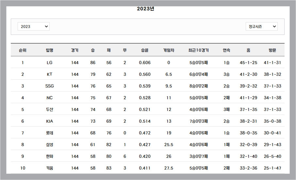This screenshot has width=296, height=180.
Task: Select the 삼성 team name
Action: click(49, 145)
